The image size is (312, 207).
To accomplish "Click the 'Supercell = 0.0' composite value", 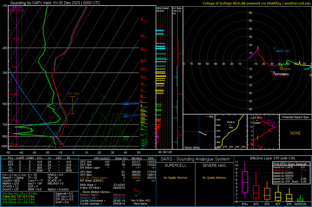I will [x=64, y=194].
